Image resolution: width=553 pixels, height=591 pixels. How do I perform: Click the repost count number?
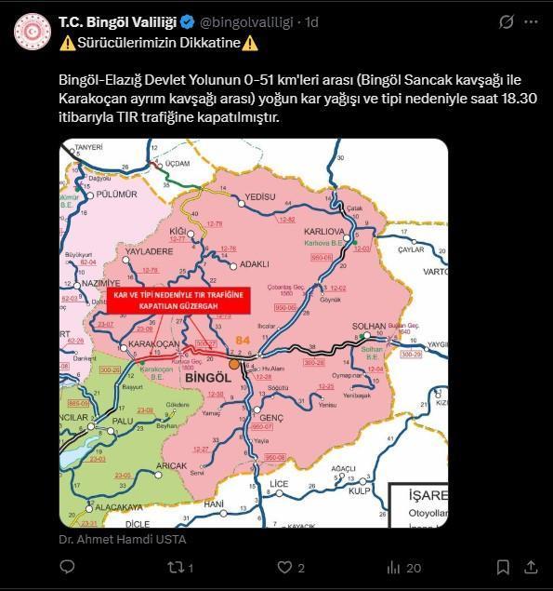pos(191,568)
